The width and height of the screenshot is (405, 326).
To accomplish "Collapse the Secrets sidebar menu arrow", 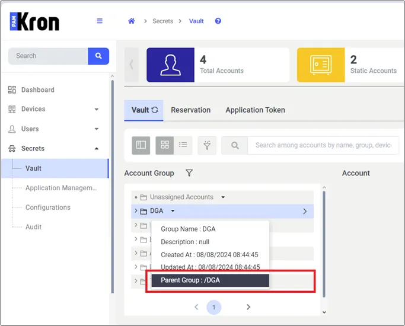I will click(x=97, y=148).
